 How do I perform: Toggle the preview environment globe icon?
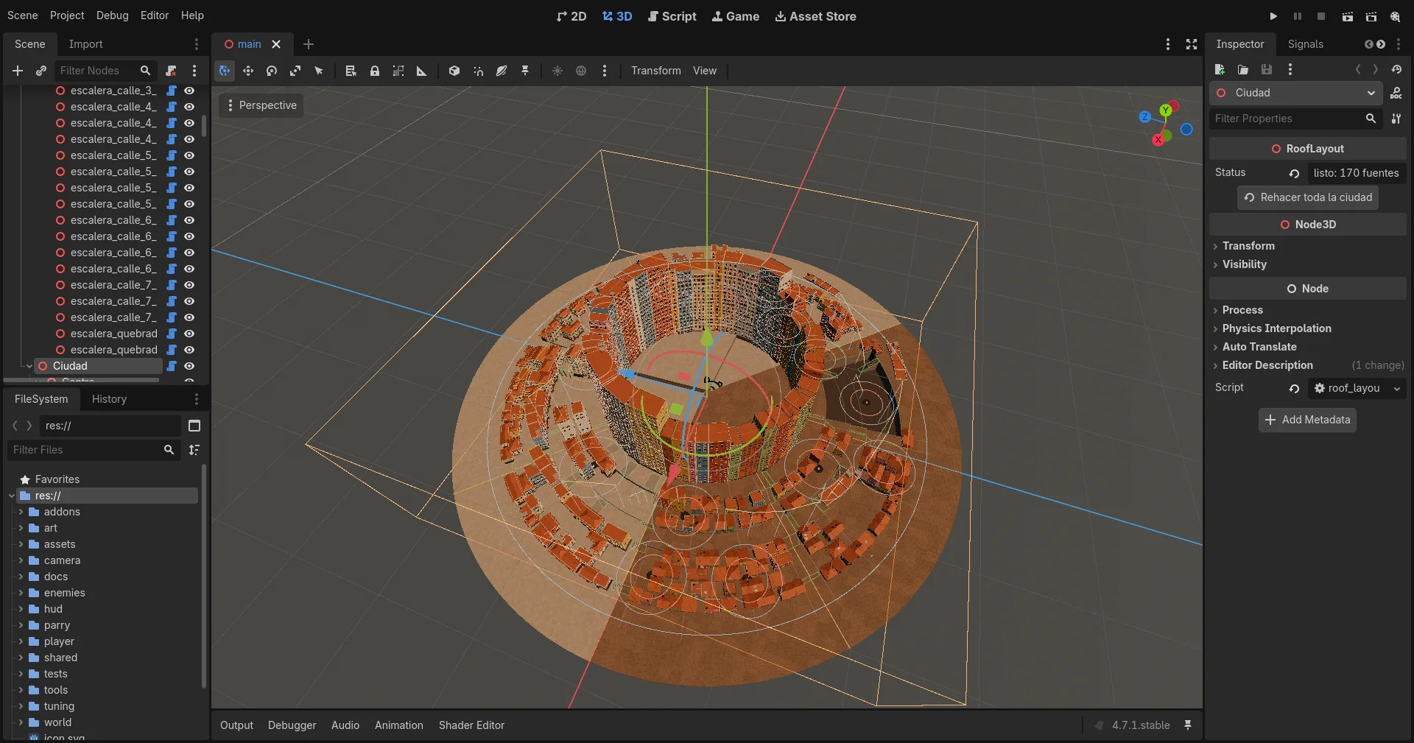581,71
